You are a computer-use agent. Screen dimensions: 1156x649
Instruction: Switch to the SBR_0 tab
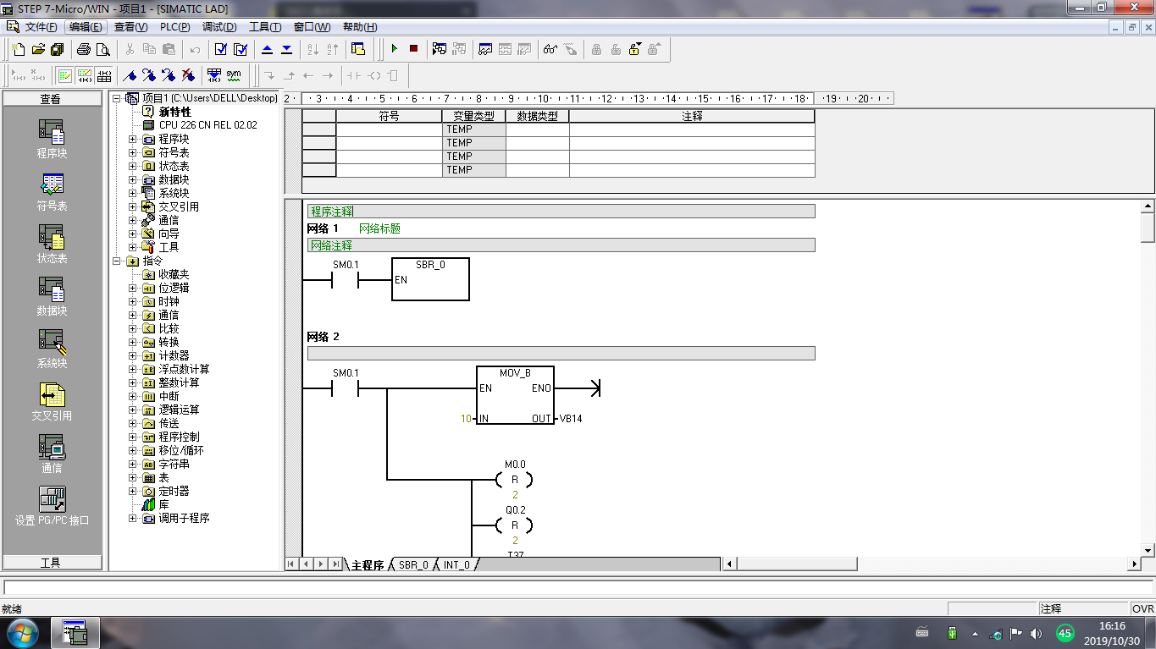tap(413, 564)
